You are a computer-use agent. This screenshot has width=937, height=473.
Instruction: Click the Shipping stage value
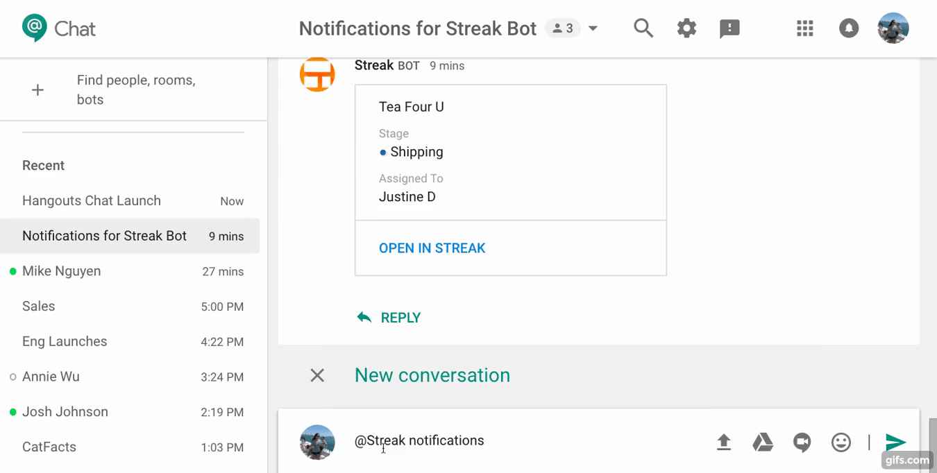pos(416,152)
